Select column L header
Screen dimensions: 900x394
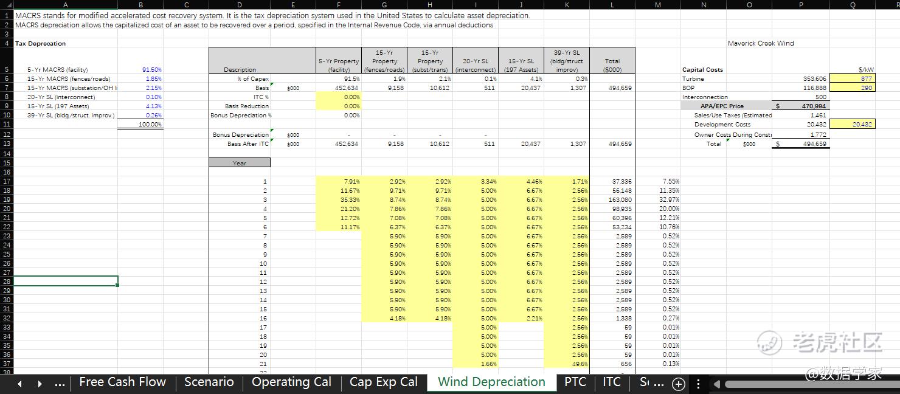click(612, 5)
